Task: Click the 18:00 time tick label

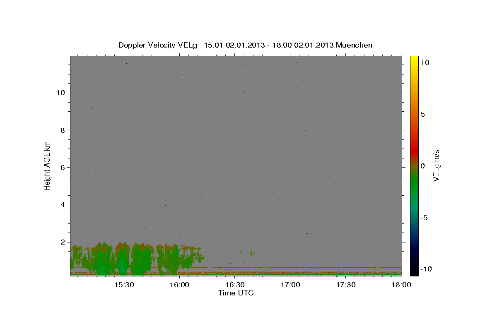Action: (x=401, y=285)
